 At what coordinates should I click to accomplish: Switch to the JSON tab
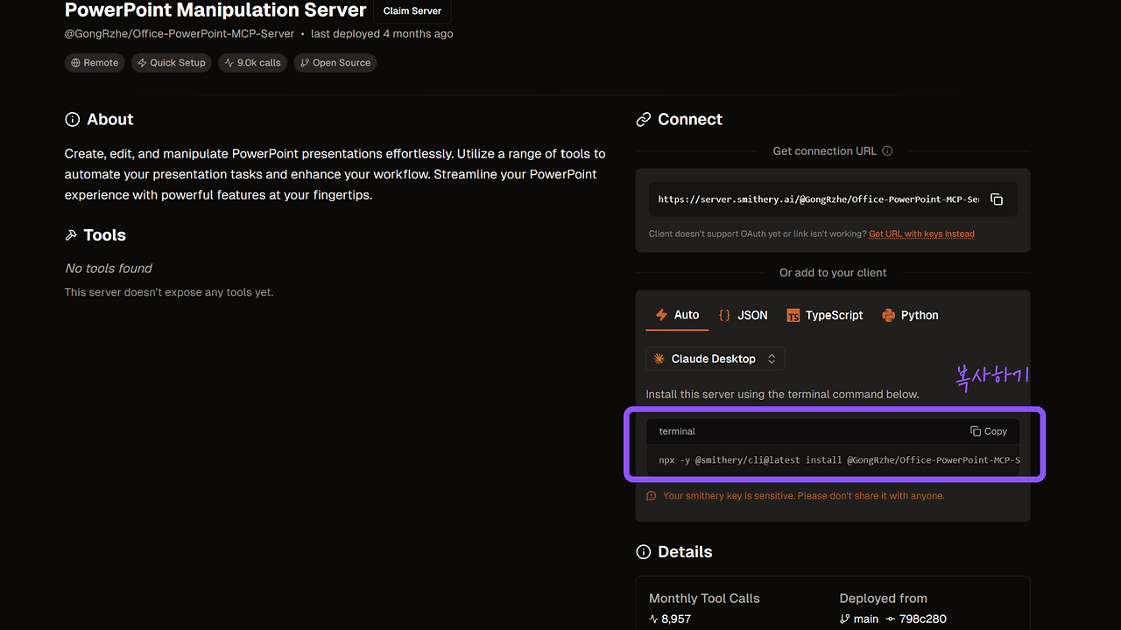point(743,315)
